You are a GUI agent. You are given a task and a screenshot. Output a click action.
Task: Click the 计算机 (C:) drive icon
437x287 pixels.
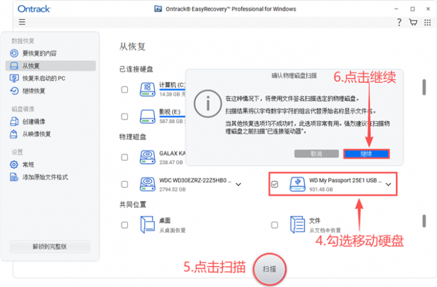147,90
